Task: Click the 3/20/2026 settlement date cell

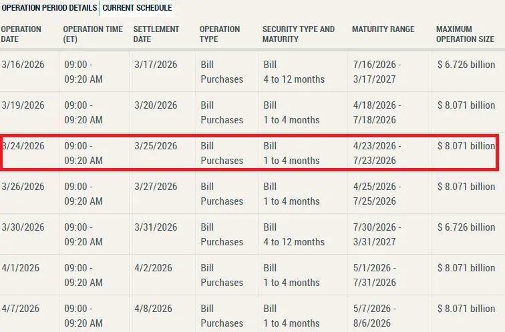Action: coord(156,105)
